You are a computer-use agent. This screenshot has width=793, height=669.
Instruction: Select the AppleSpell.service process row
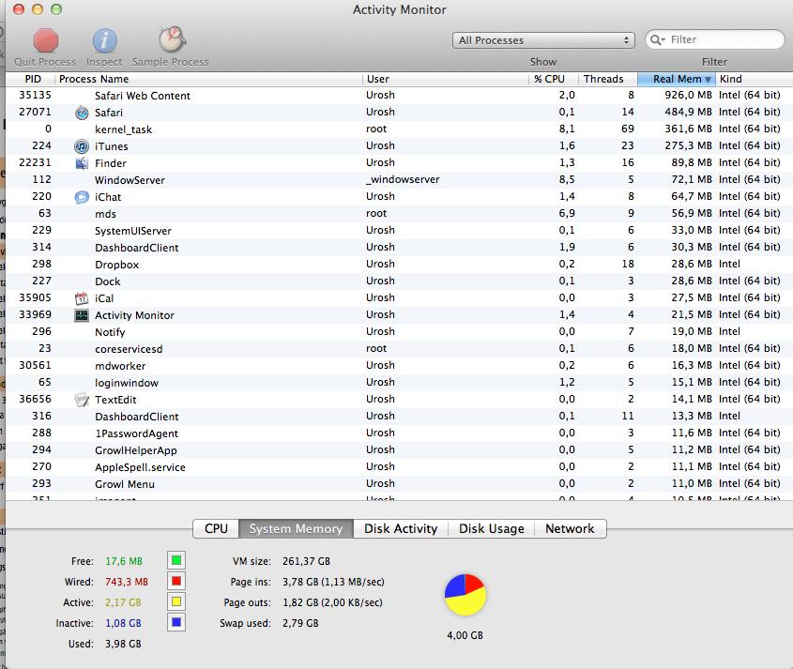pyautogui.click(x=399, y=467)
